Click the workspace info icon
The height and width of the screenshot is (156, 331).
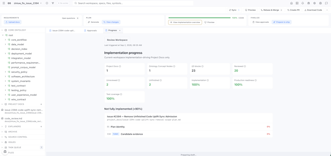tap(47, 3)
